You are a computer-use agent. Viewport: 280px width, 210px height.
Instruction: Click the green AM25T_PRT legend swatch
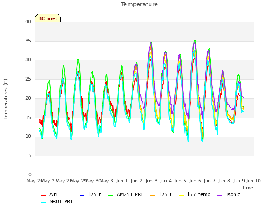point(111,195)
